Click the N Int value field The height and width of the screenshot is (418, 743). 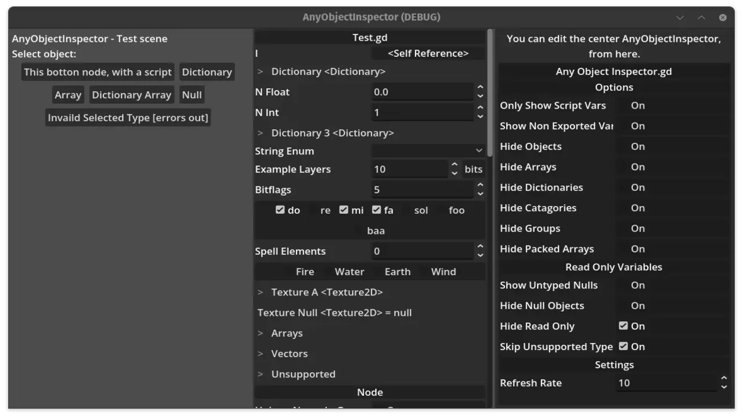tap(423, 113)
